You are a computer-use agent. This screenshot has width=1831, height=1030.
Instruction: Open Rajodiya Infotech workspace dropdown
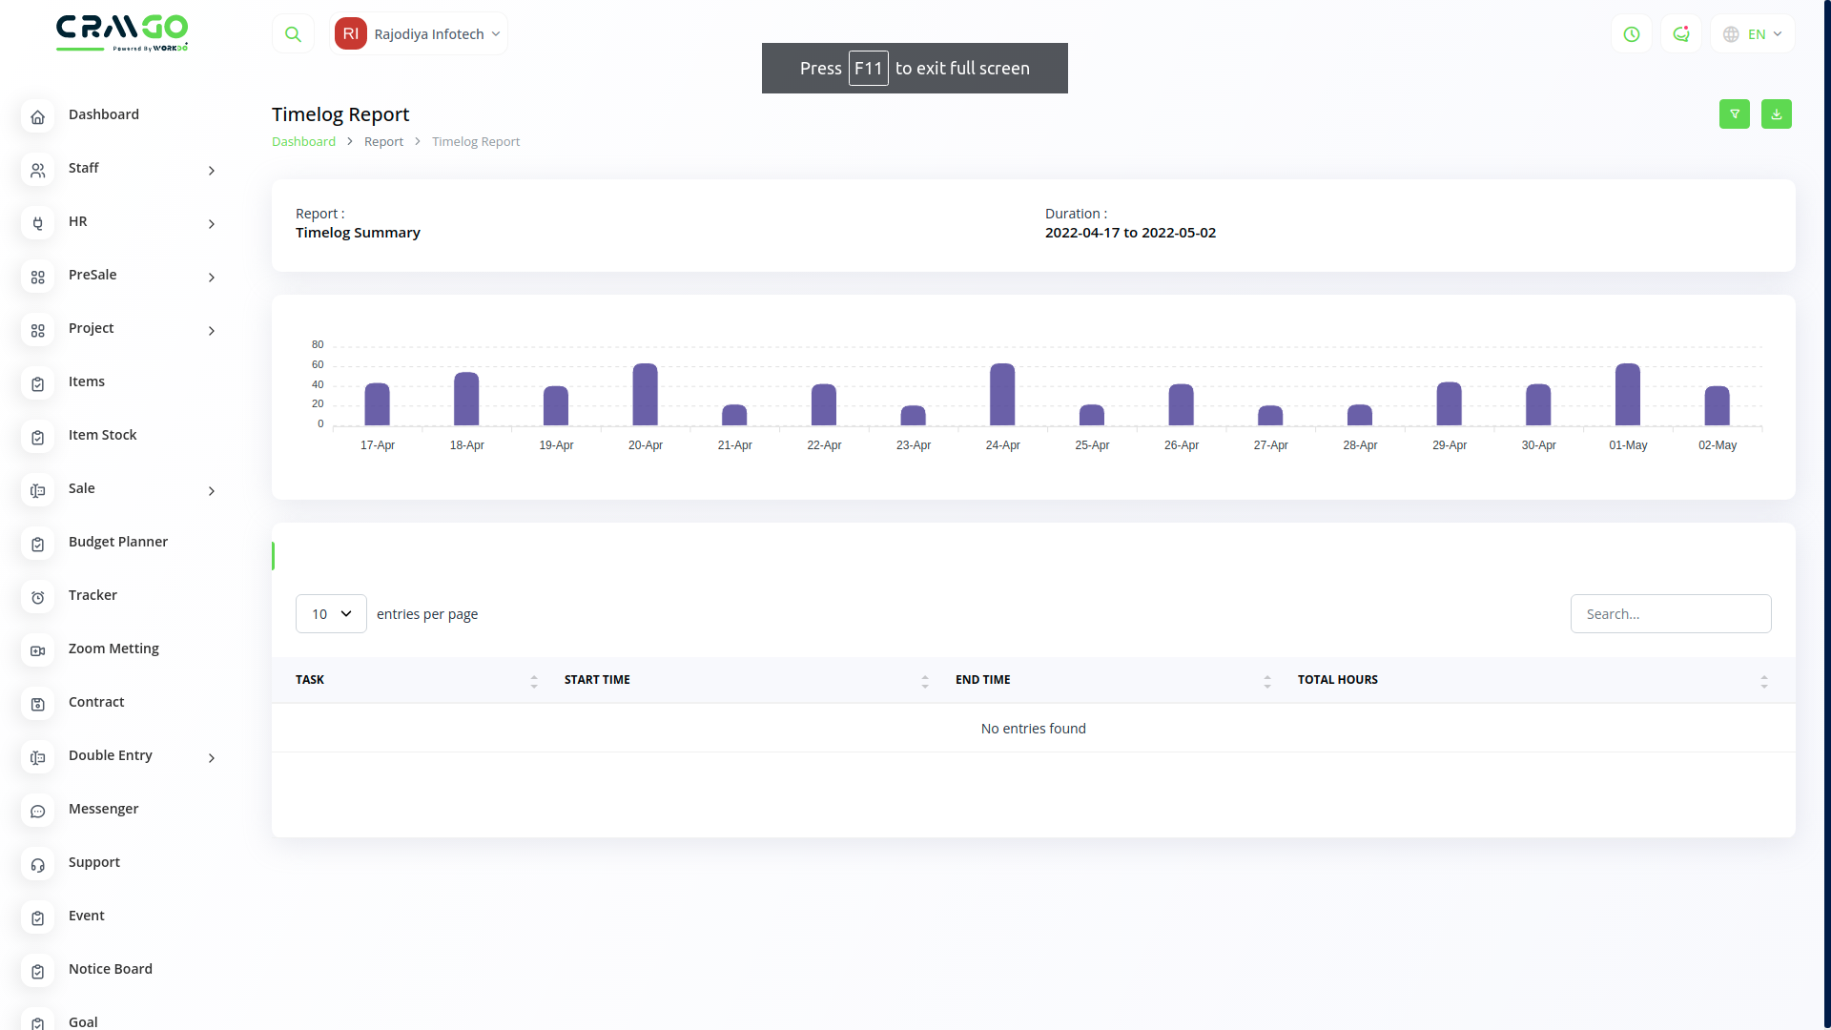[420, 34]
